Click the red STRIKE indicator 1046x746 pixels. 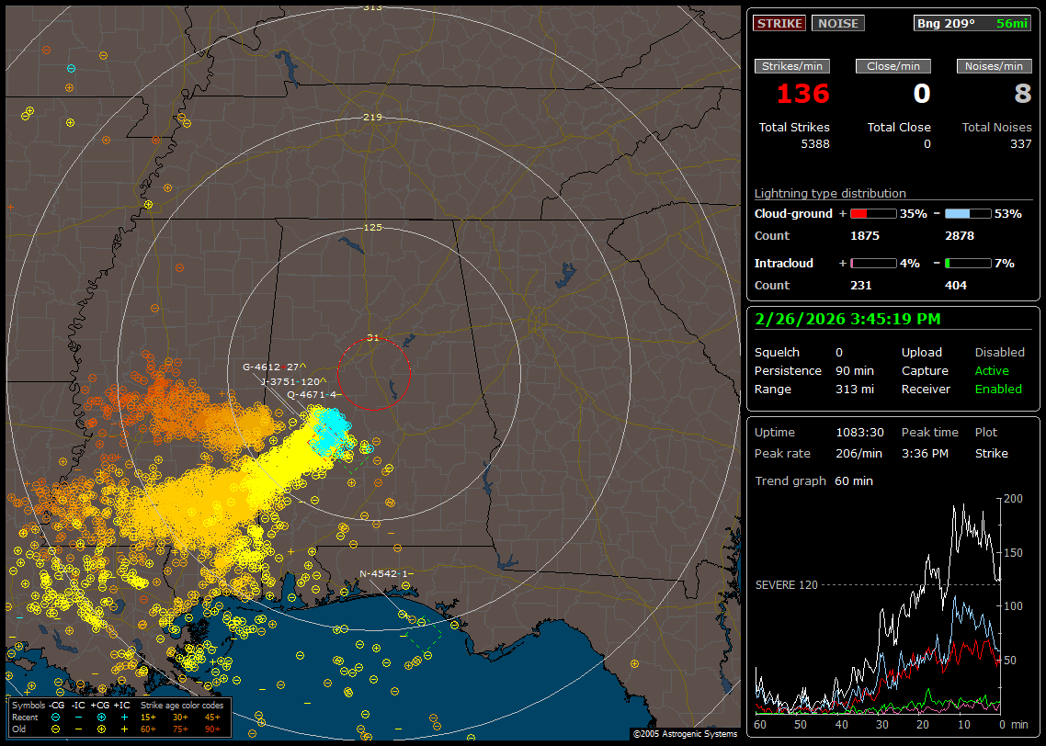[779, 24]
